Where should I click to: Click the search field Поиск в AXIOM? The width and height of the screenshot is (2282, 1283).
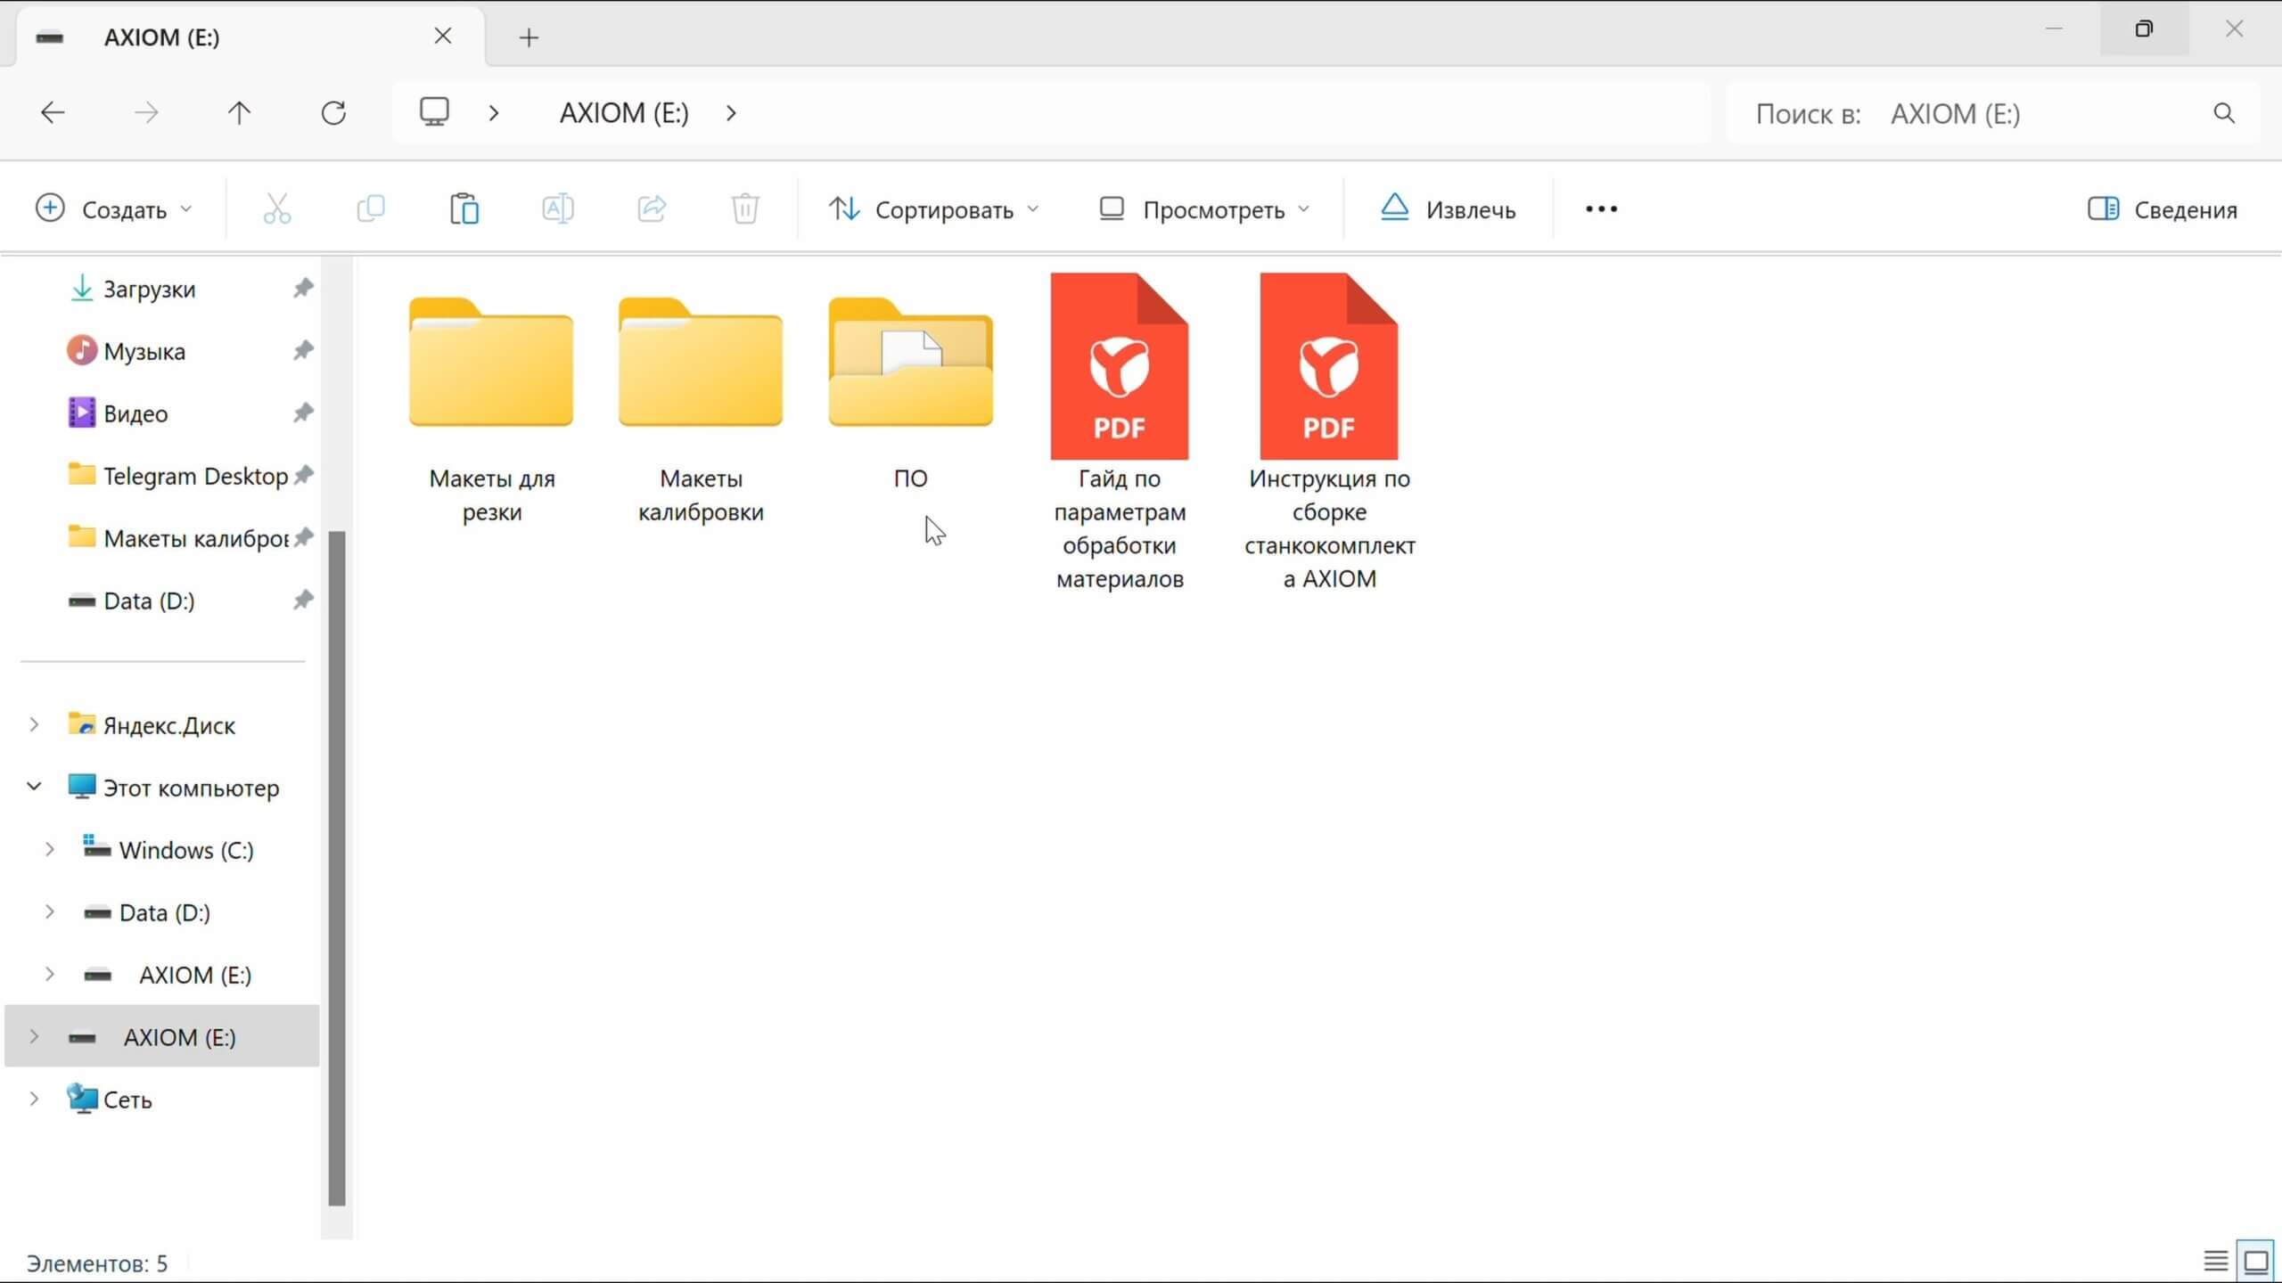click(1961, 113)
